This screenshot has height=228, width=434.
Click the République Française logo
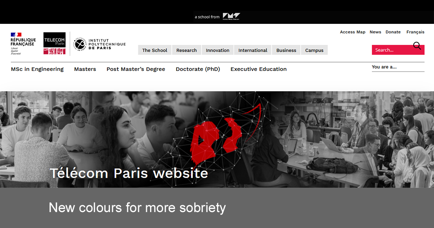[23, 44]
